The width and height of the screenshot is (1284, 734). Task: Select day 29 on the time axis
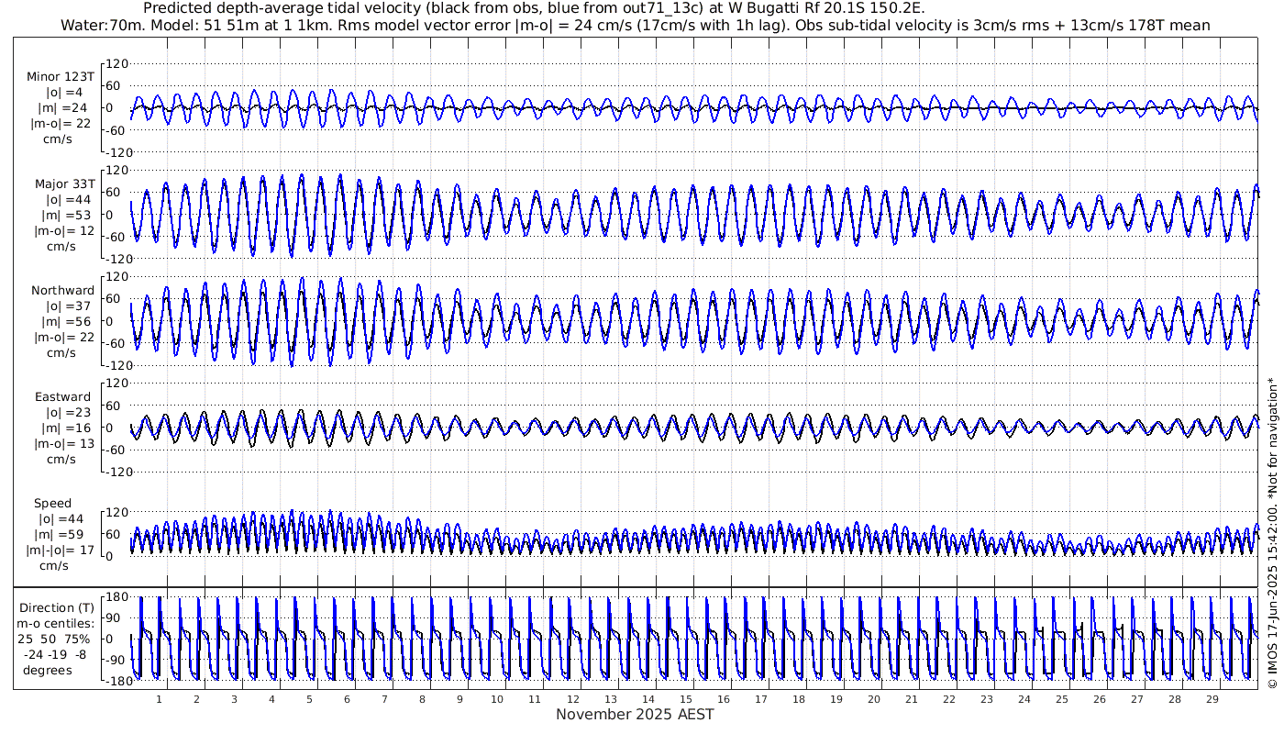[x=1212, y=699]
